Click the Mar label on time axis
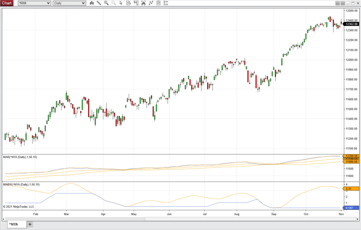The image size is (361, 230). click(x=67, y=214)
